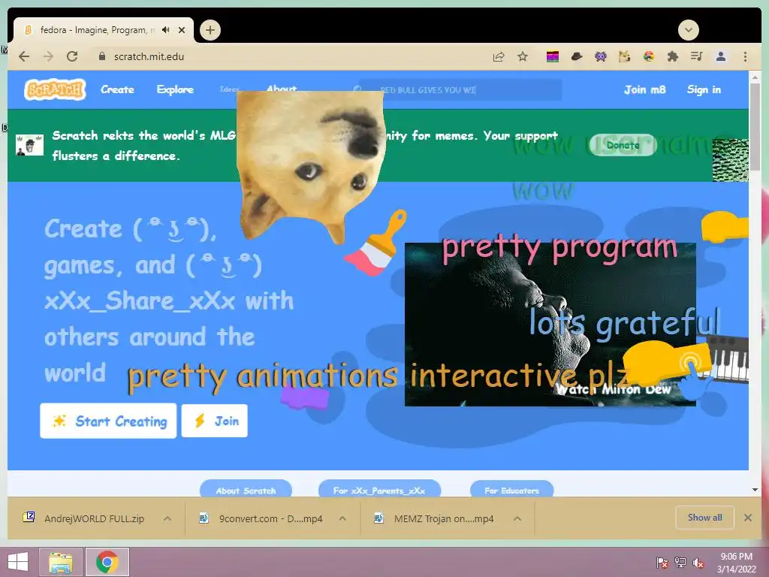
Task: Click the page vertical scrollbar thumb
Action: pos(755,126)
